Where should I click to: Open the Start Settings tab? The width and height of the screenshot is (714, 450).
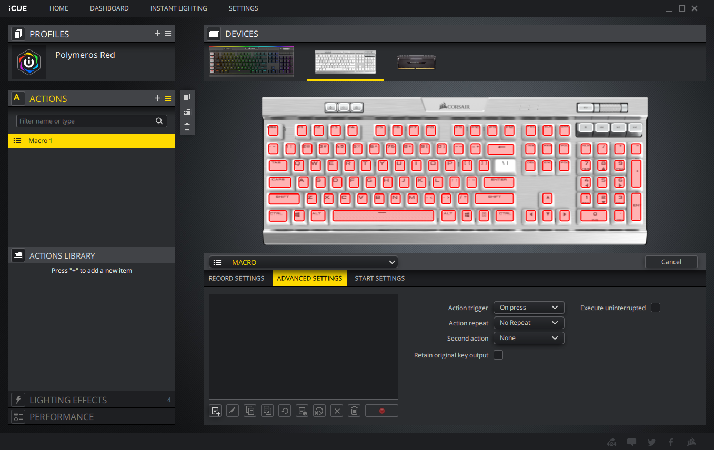pyautogui.click(x=379, y=278)
